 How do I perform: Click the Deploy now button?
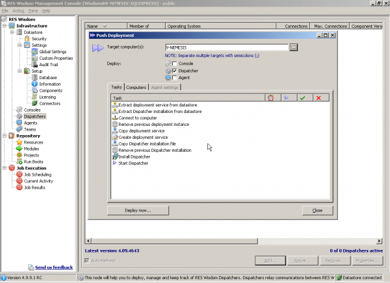[138, 210]
